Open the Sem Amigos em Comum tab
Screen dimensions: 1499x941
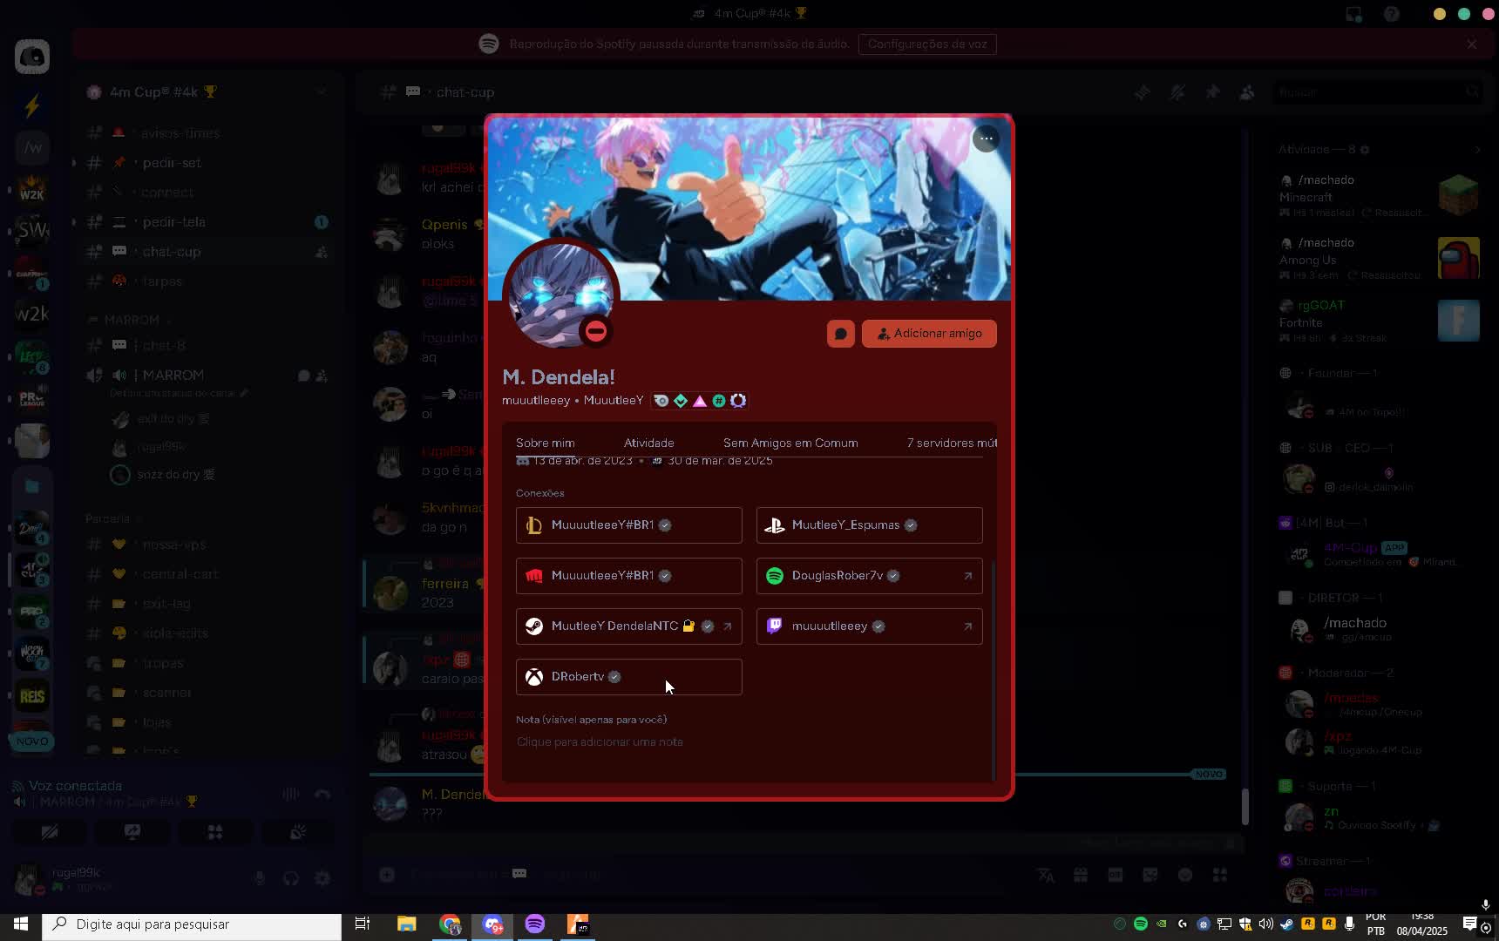(790, 443)
